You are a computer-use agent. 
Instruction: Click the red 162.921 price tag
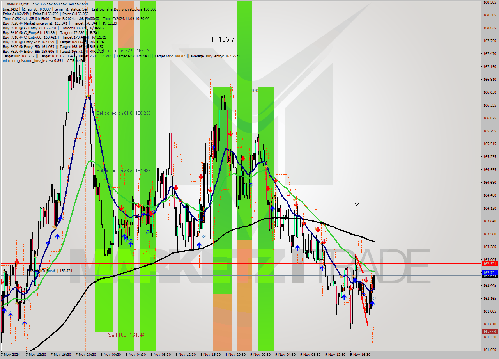click(x=490, y=264)
